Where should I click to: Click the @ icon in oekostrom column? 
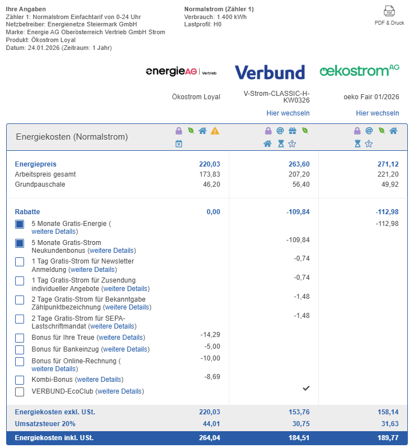click(369, 131)
